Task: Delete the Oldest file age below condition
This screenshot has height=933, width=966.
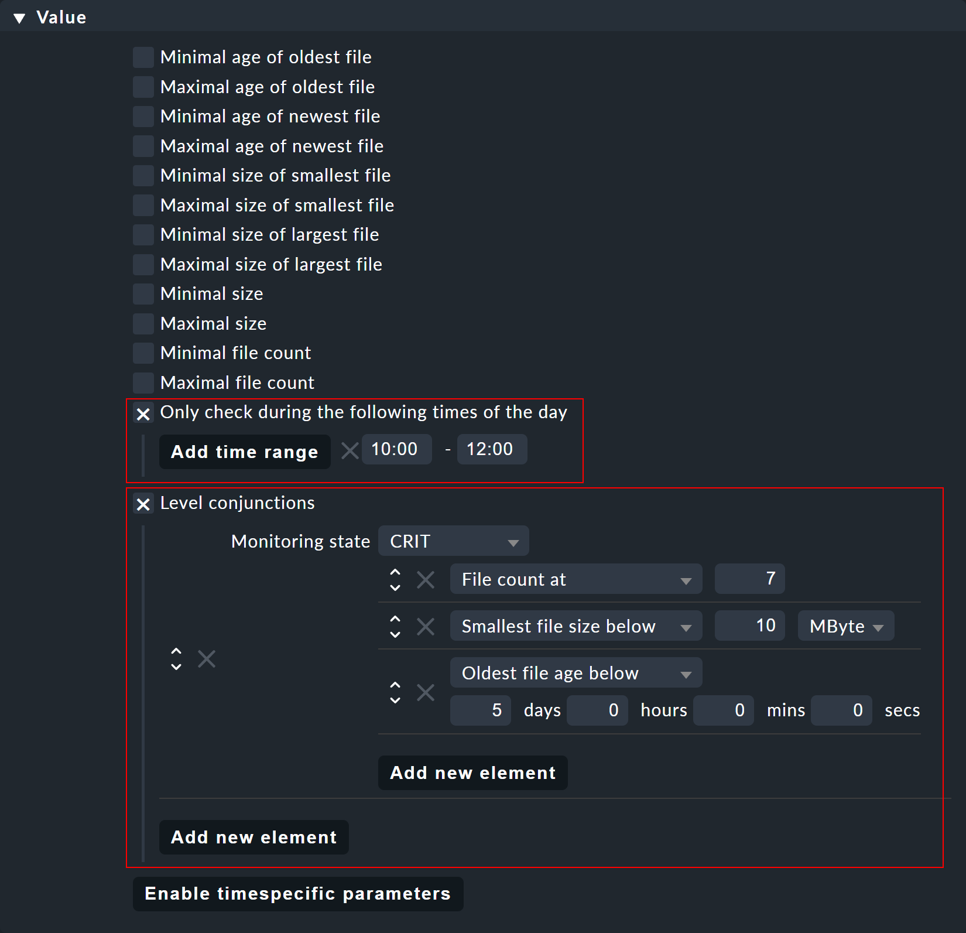Action: click(x=426, y=692)
